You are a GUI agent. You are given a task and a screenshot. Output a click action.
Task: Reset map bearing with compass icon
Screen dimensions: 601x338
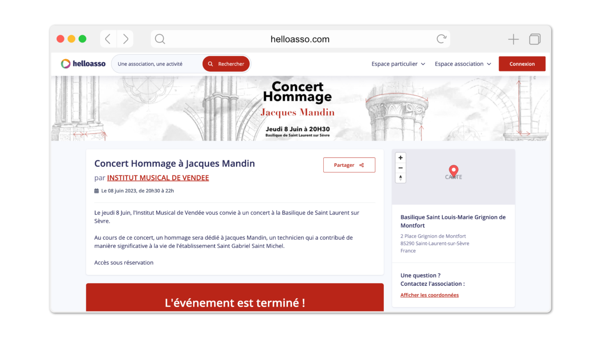pyautogui.click(x=401, y=178)
